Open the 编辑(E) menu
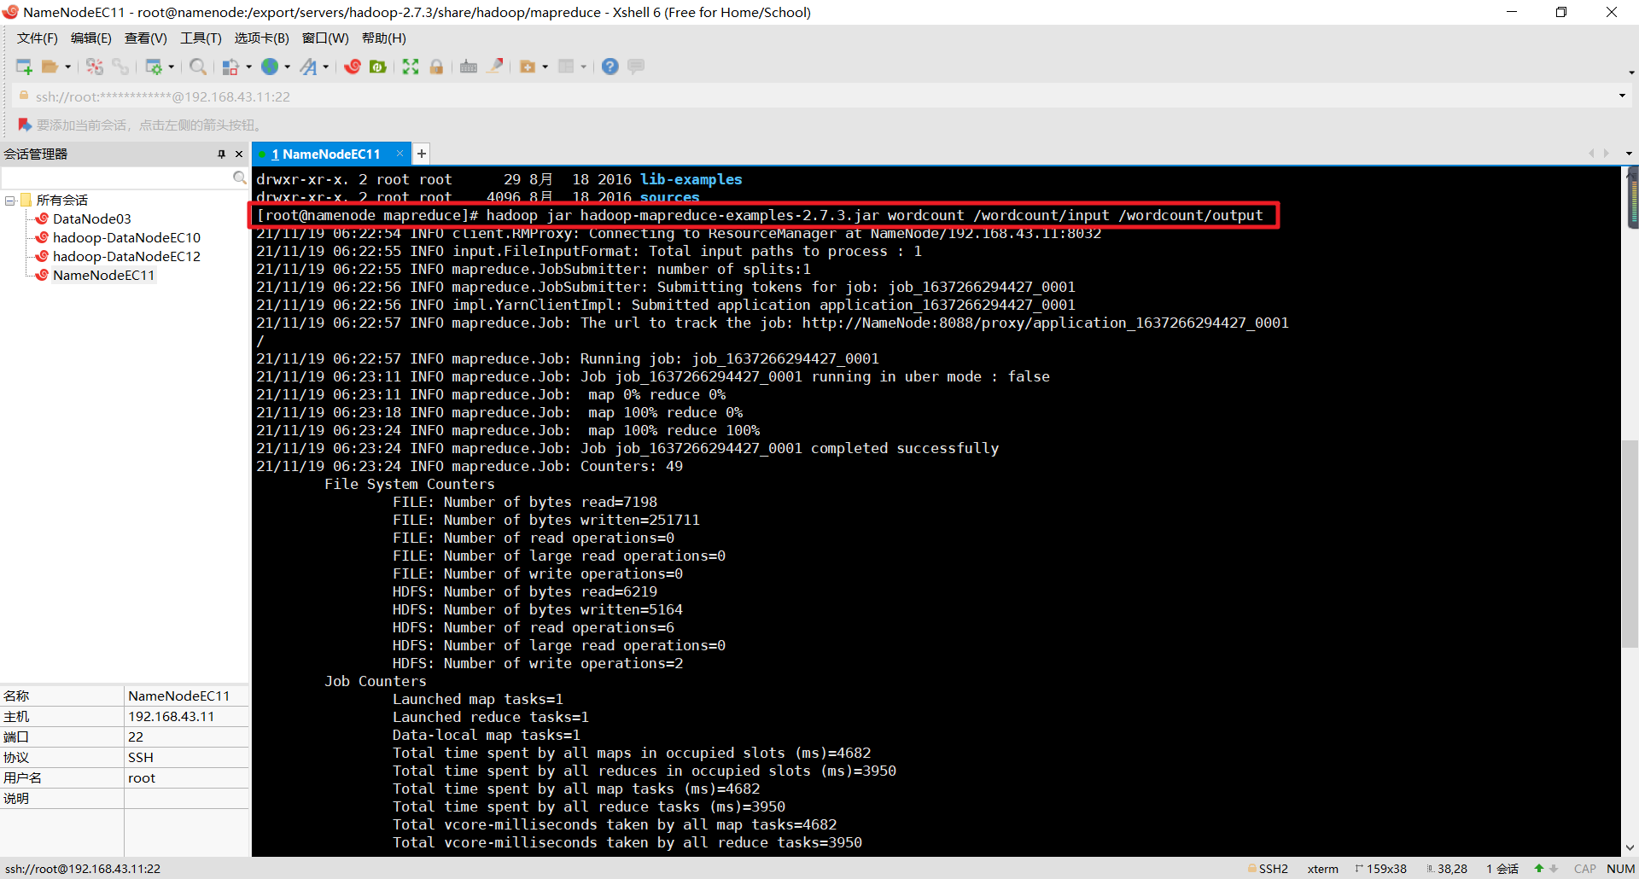1639x879 pixels. (x=90, y=38)
